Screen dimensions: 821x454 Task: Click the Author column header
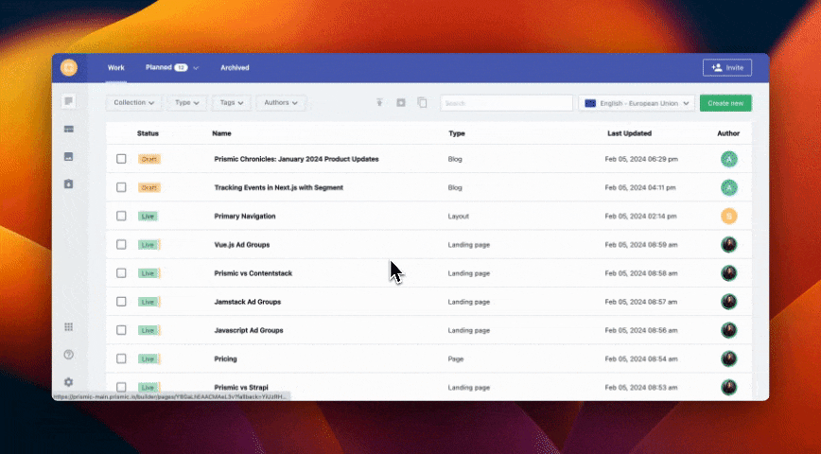pos(728,133)
